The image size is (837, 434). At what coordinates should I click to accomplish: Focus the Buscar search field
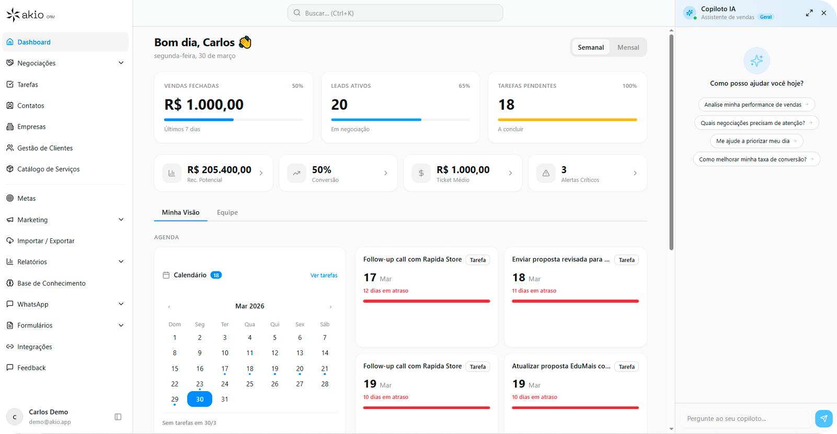(395, 13)
